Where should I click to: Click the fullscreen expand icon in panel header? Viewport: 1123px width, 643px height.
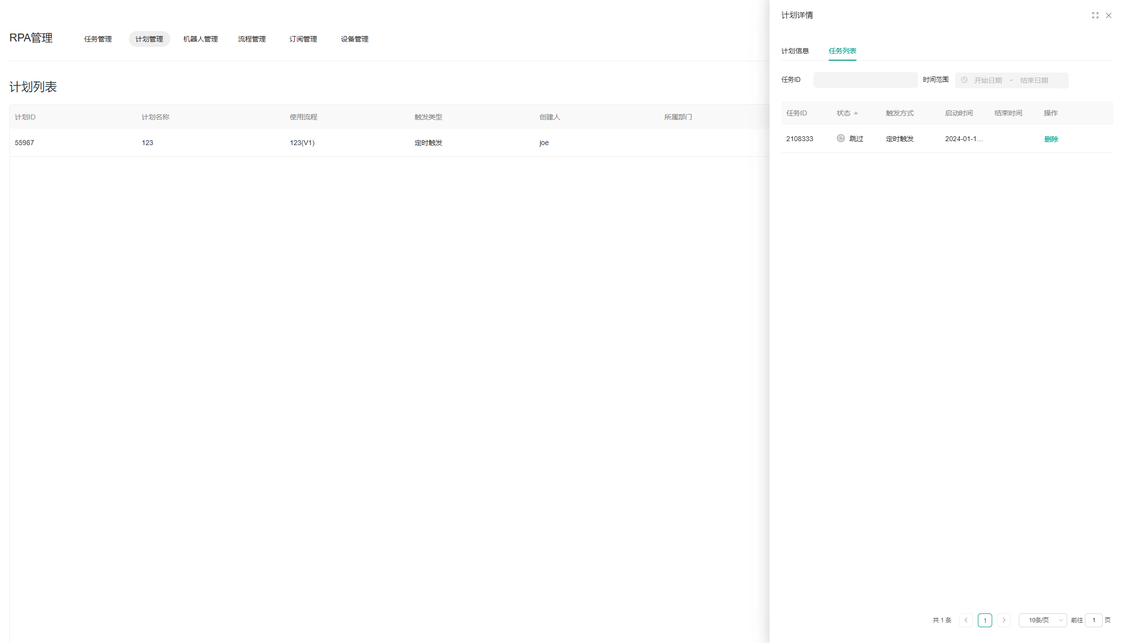[1095, 16]
